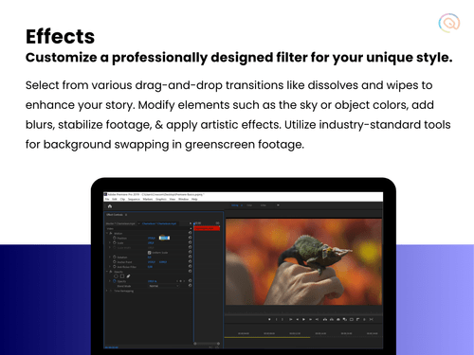
Task: Toggle the Motion effect fx switch
Action: point(111,233)
